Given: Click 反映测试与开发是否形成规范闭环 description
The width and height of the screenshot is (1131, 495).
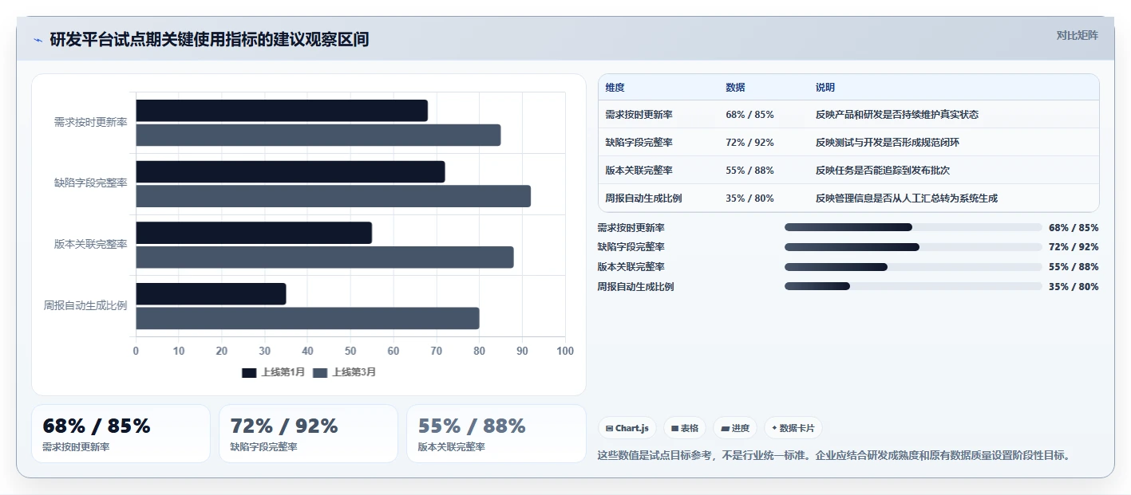Looking at the screenshot, I should [887, 143].
